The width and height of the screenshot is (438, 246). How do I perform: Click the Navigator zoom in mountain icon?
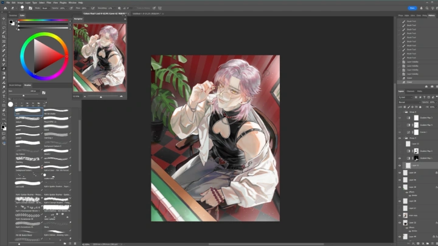(x=121, y=96)
